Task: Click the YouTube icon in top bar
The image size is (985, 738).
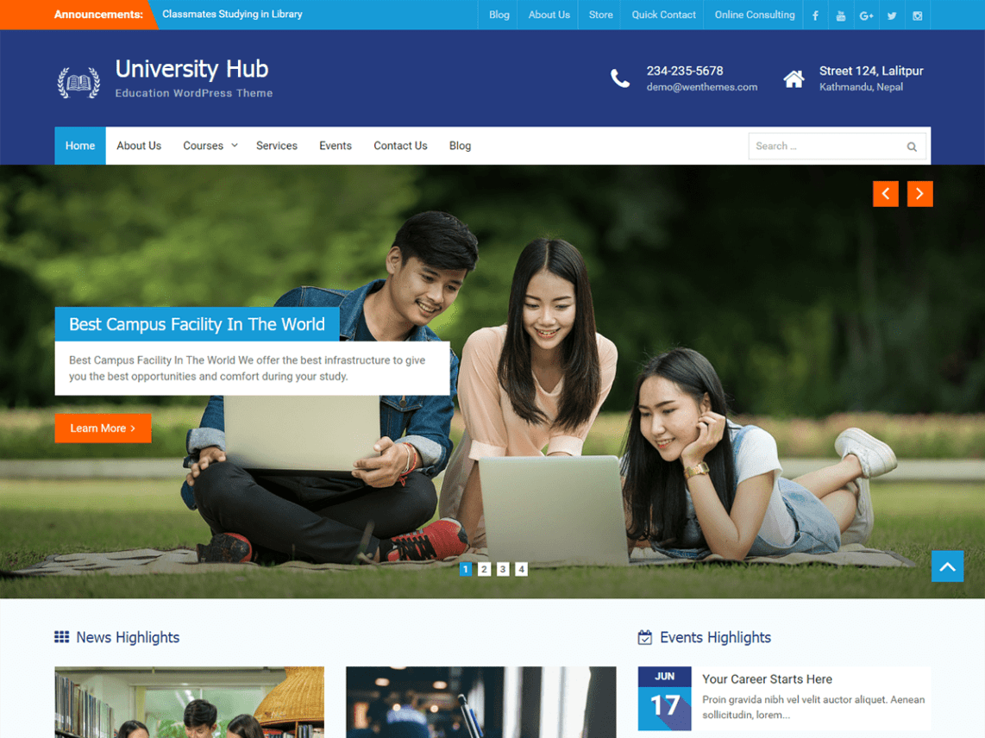Action: [841, 15]
